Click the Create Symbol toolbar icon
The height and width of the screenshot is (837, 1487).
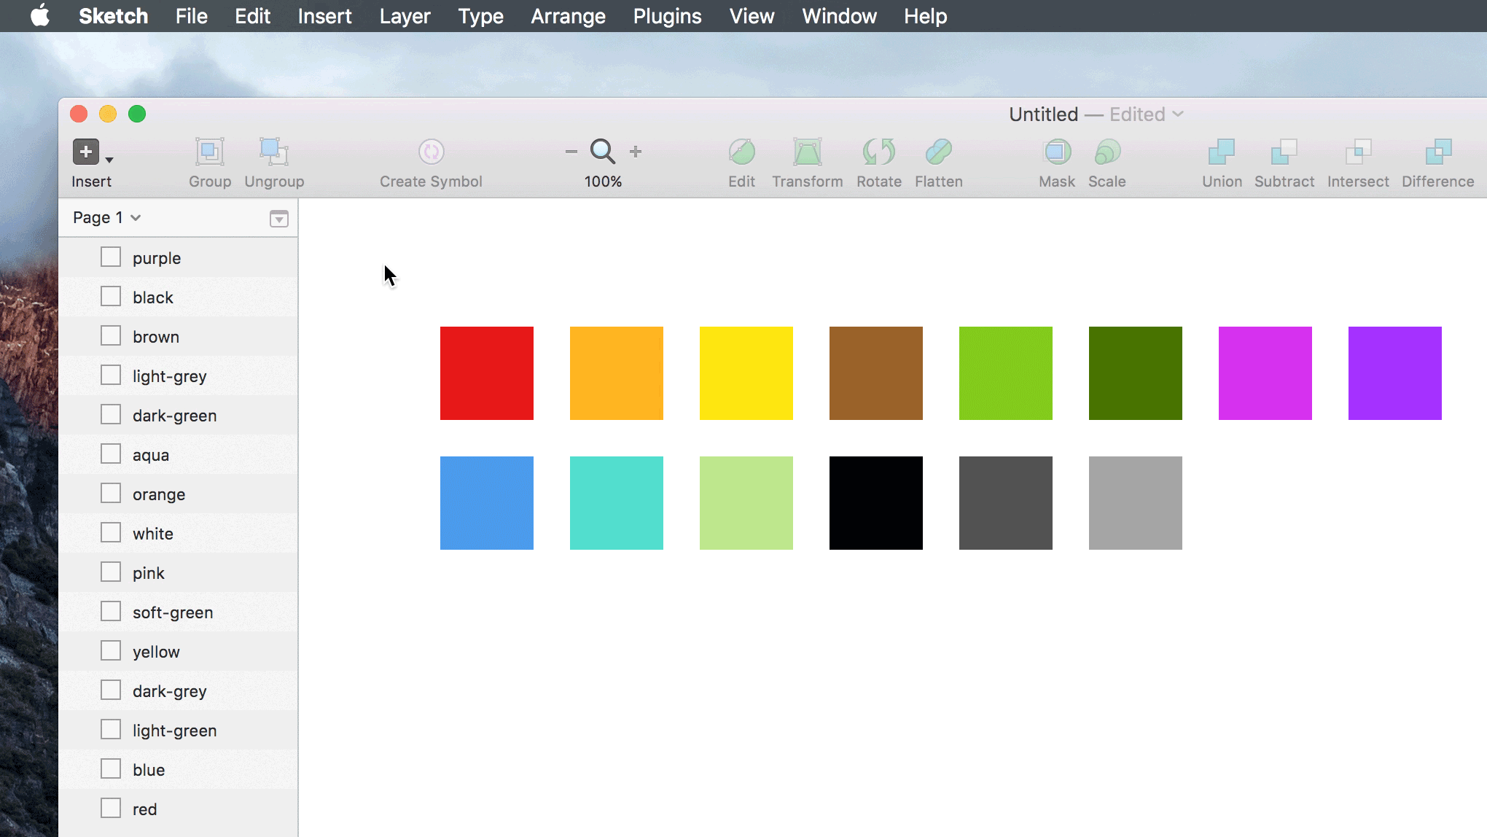click(x=431, y=152)
